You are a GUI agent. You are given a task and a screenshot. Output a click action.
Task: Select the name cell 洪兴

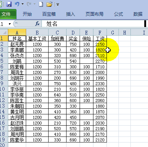pyautogui.click(x=17, y=83)
